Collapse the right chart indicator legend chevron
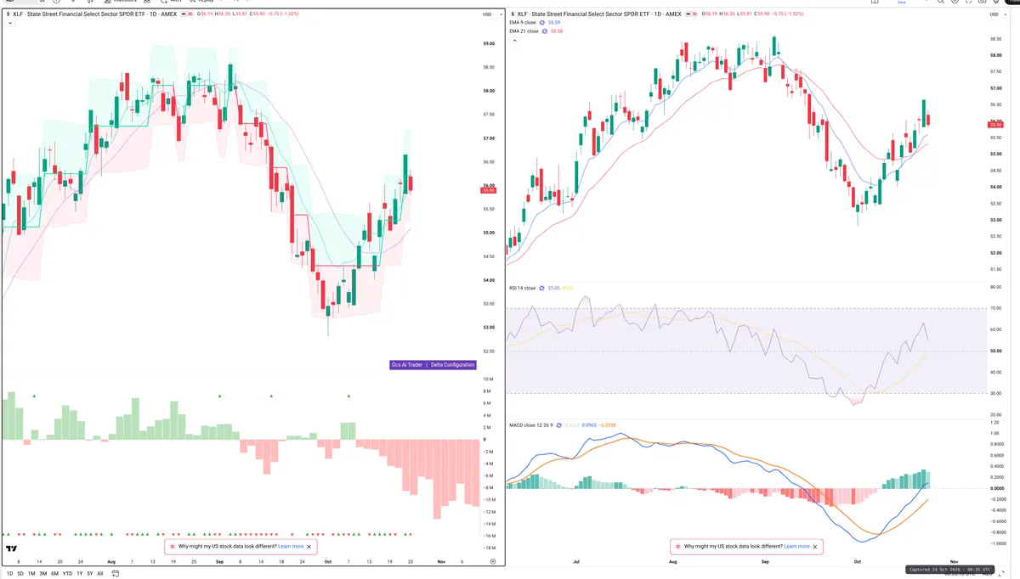This screenshot has height=579, width=1020. click(x=514, y=40)
